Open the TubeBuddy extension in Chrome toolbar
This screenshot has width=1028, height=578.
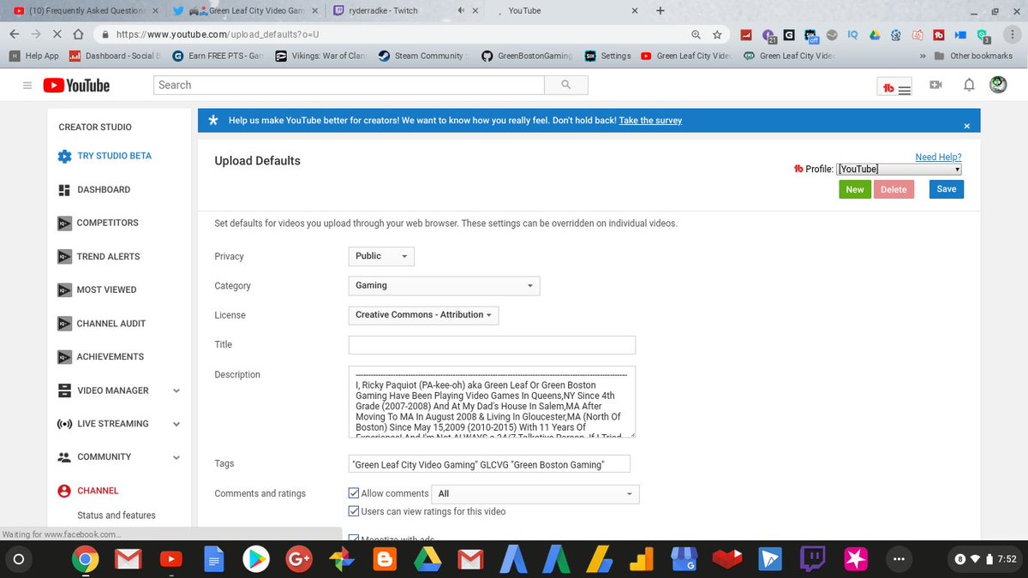coord(939,34)
